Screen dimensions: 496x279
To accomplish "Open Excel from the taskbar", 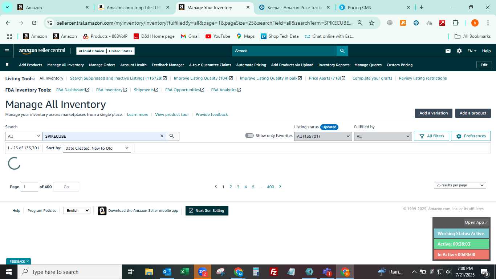I will click(185, 272).
